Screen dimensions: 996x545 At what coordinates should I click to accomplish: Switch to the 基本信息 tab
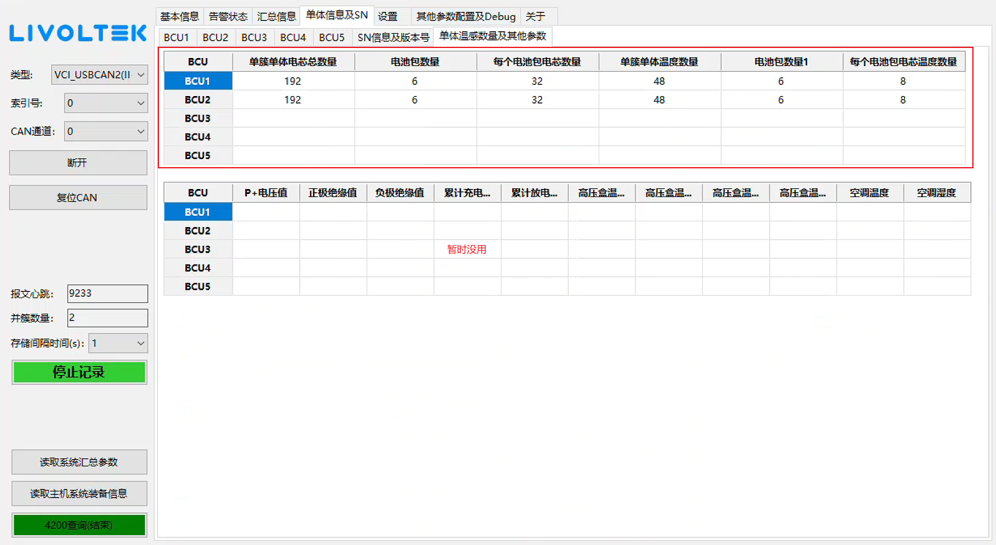(x=180, y=16)
